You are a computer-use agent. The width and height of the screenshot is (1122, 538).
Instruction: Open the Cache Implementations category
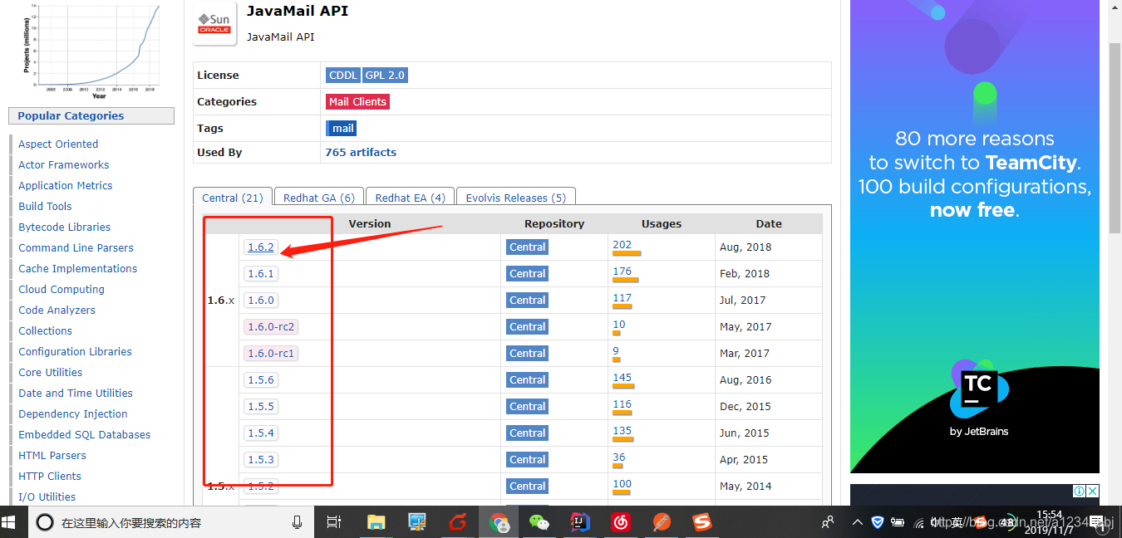click(x=78, y=268)
